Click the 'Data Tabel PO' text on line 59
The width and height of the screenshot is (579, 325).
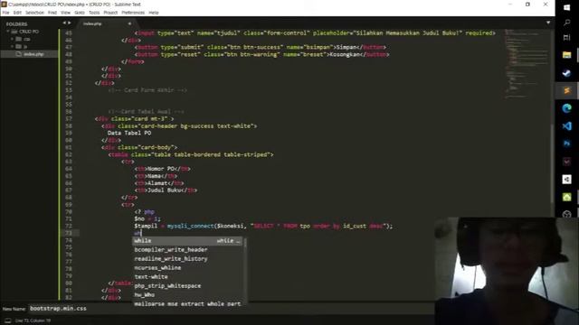129,133
